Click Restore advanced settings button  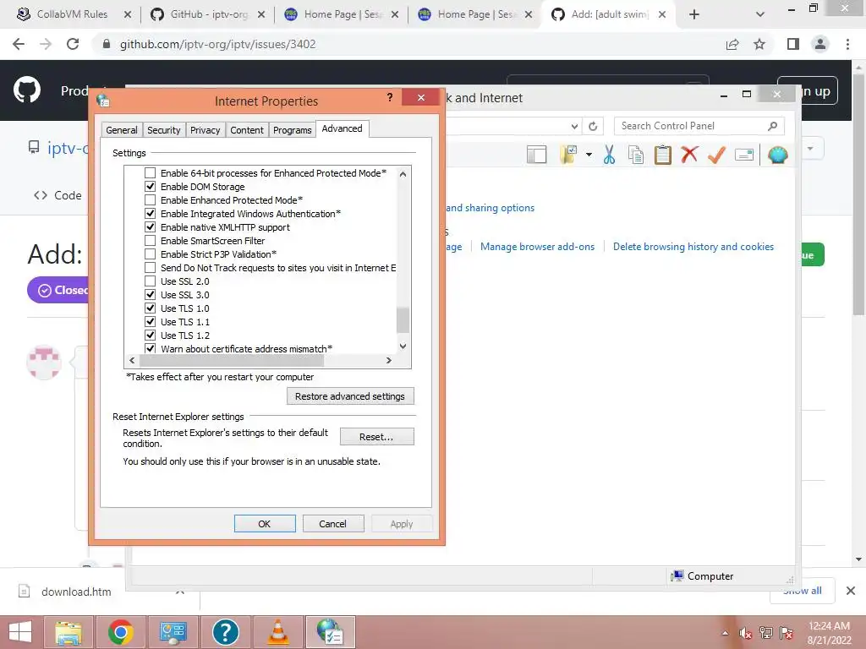350,396
